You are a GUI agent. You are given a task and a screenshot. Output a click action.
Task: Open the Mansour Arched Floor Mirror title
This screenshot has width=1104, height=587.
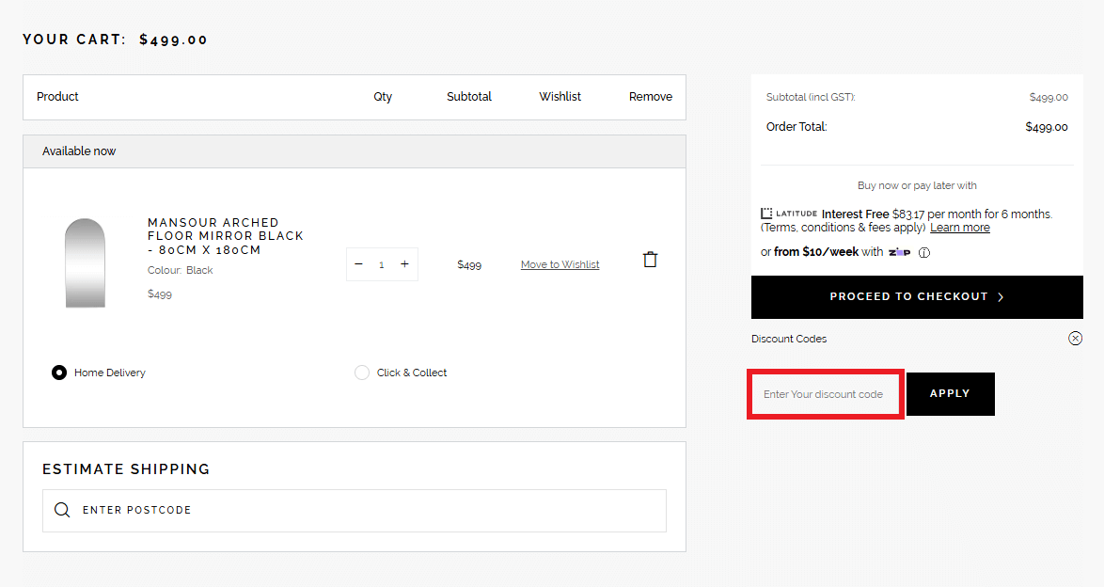pyautogui.click(x=226, y=236)
